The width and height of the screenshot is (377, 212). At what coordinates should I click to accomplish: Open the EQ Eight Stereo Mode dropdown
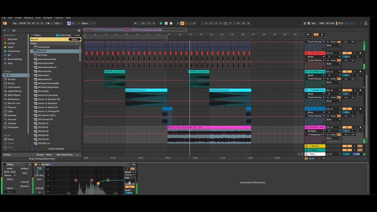click(130, 175)
